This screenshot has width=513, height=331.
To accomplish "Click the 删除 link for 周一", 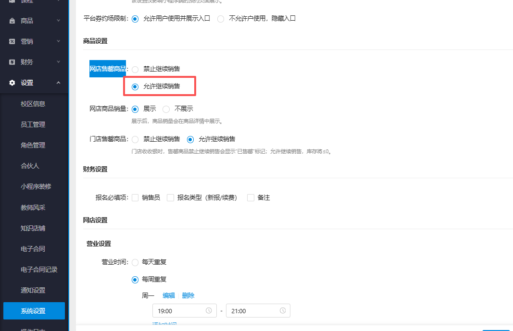I will [x=188, y=295].
